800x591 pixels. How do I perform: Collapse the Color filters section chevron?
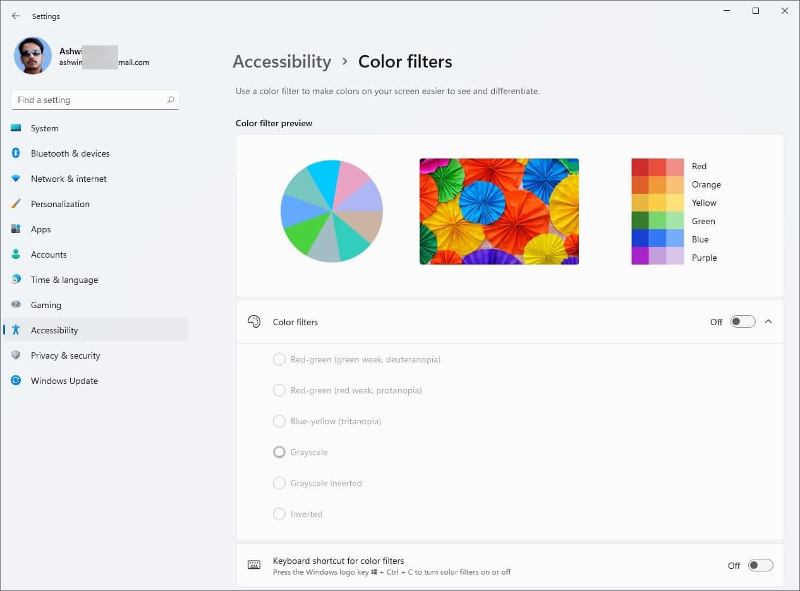[768, 322]
